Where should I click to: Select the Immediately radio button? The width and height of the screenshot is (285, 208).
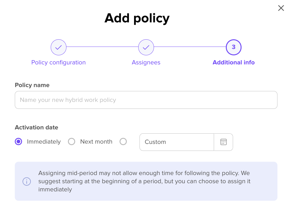[18, 141]
